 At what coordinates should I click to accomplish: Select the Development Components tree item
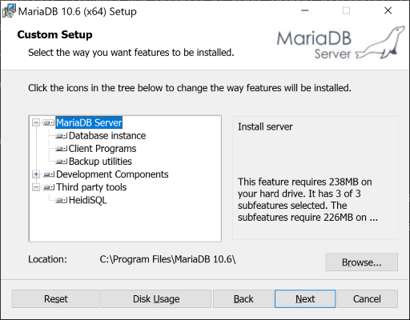pos(112,174)
